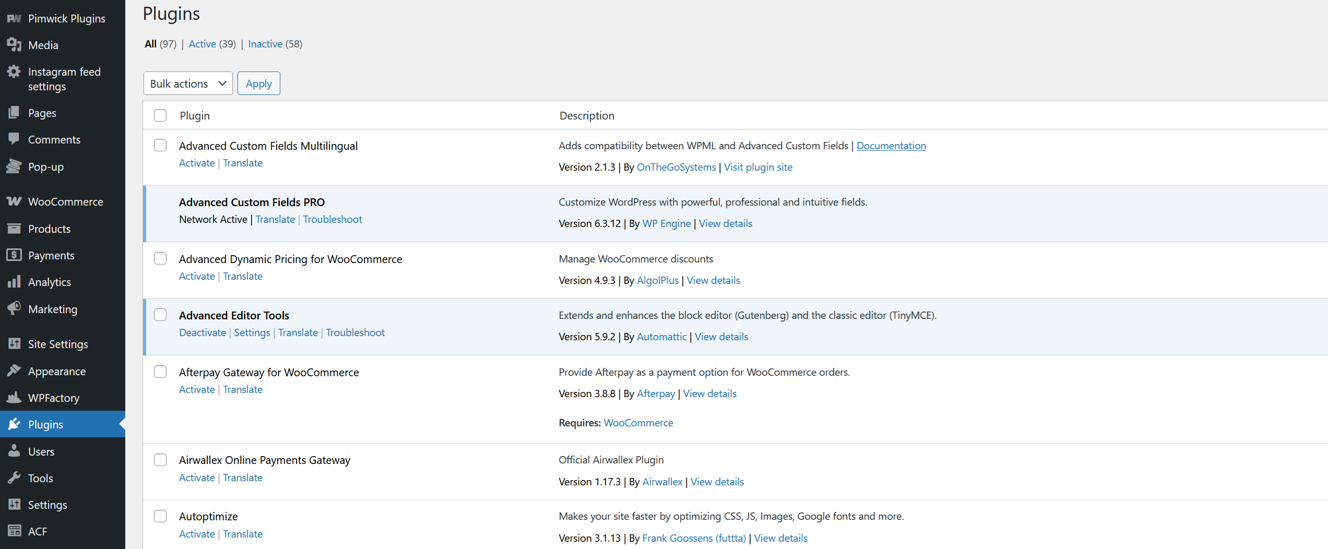Filter plugins by All (97)
The image size is (1328, 549).
pos(160,44)
